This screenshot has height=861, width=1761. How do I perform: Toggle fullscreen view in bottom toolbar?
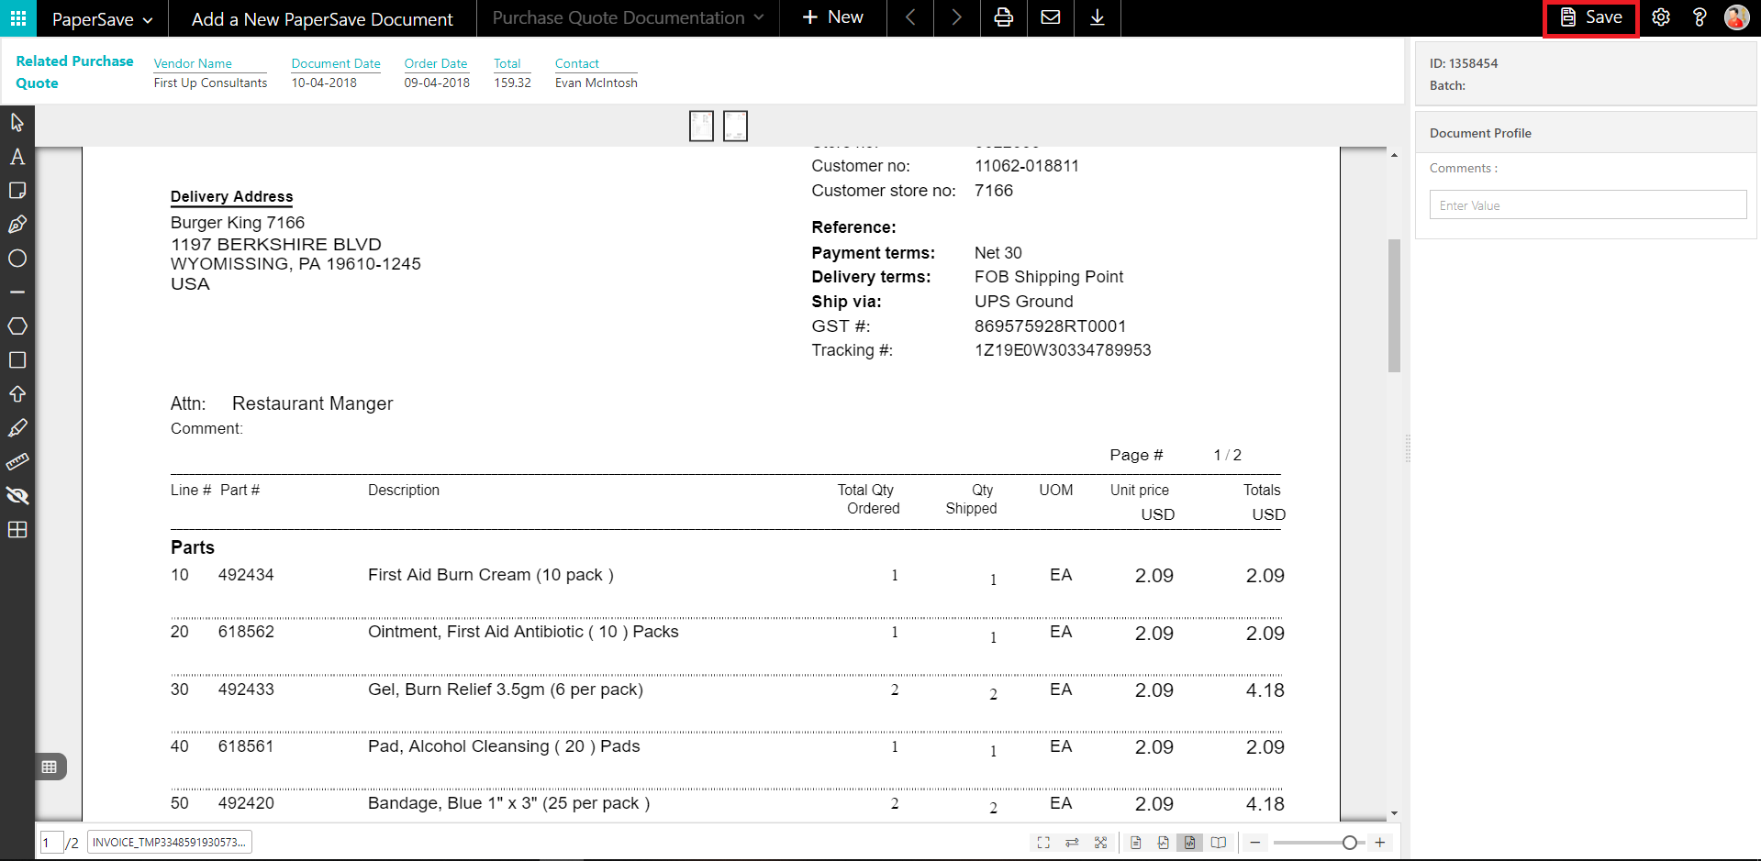[x=1043, y=843]
